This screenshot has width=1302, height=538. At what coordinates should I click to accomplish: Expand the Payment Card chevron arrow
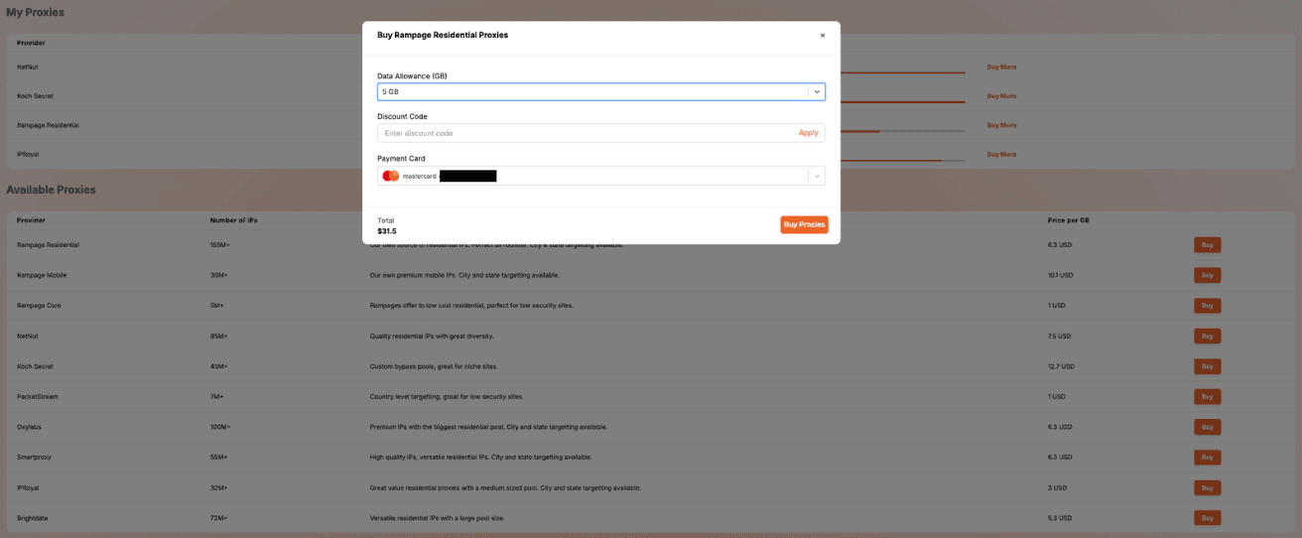click(817, 176)
